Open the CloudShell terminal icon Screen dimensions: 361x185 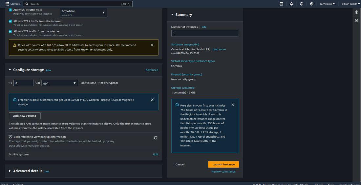coord(281,4)
